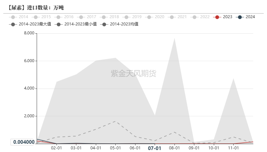Enable the 2019 series line
267x152 pixels.
pos(133,17)
